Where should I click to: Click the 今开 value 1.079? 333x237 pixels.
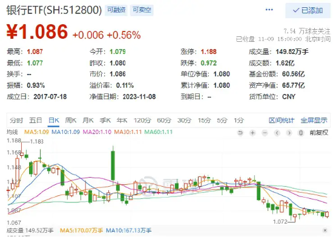[x=117, y=52]
